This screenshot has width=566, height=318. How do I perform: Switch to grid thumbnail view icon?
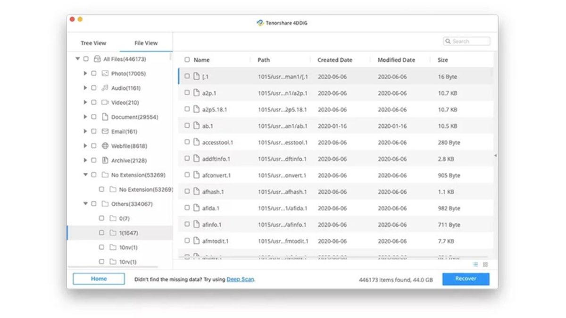(x=485, y=265)
